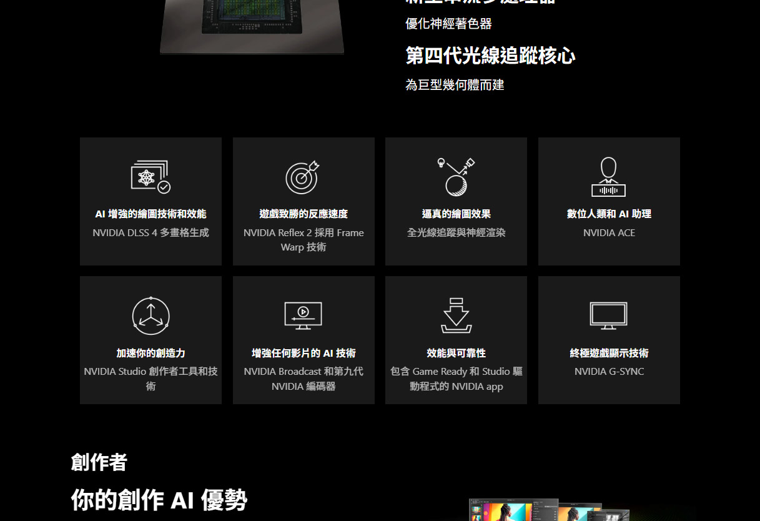This screenshot has width=760, height=521.
Task: Click the 全光線追蹤與神經渲染 text
Action: point(456,232)
